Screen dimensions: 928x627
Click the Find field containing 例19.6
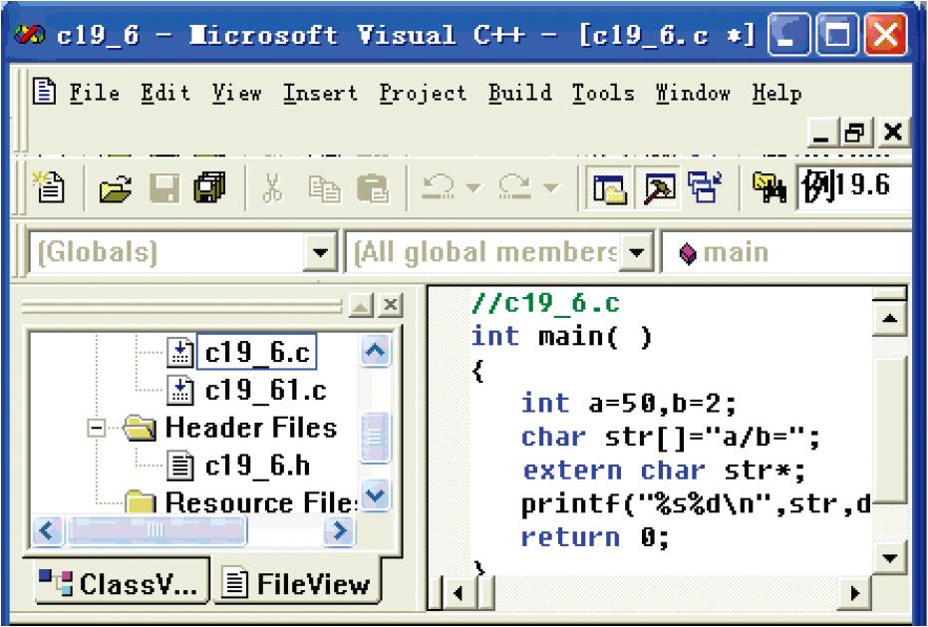(x=855, y=187)
